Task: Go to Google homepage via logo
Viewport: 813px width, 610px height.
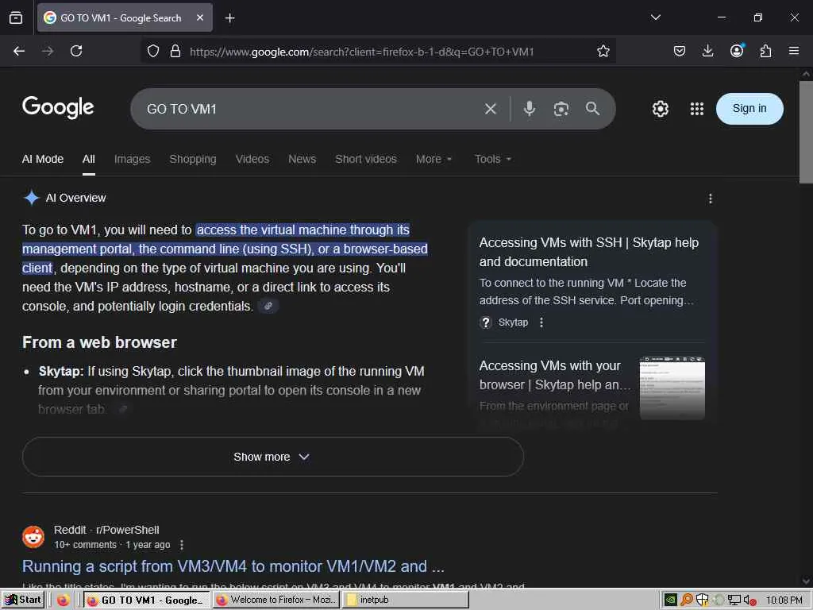Action: point(58,107)
